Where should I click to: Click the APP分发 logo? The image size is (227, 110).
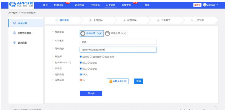click(21, 5)
